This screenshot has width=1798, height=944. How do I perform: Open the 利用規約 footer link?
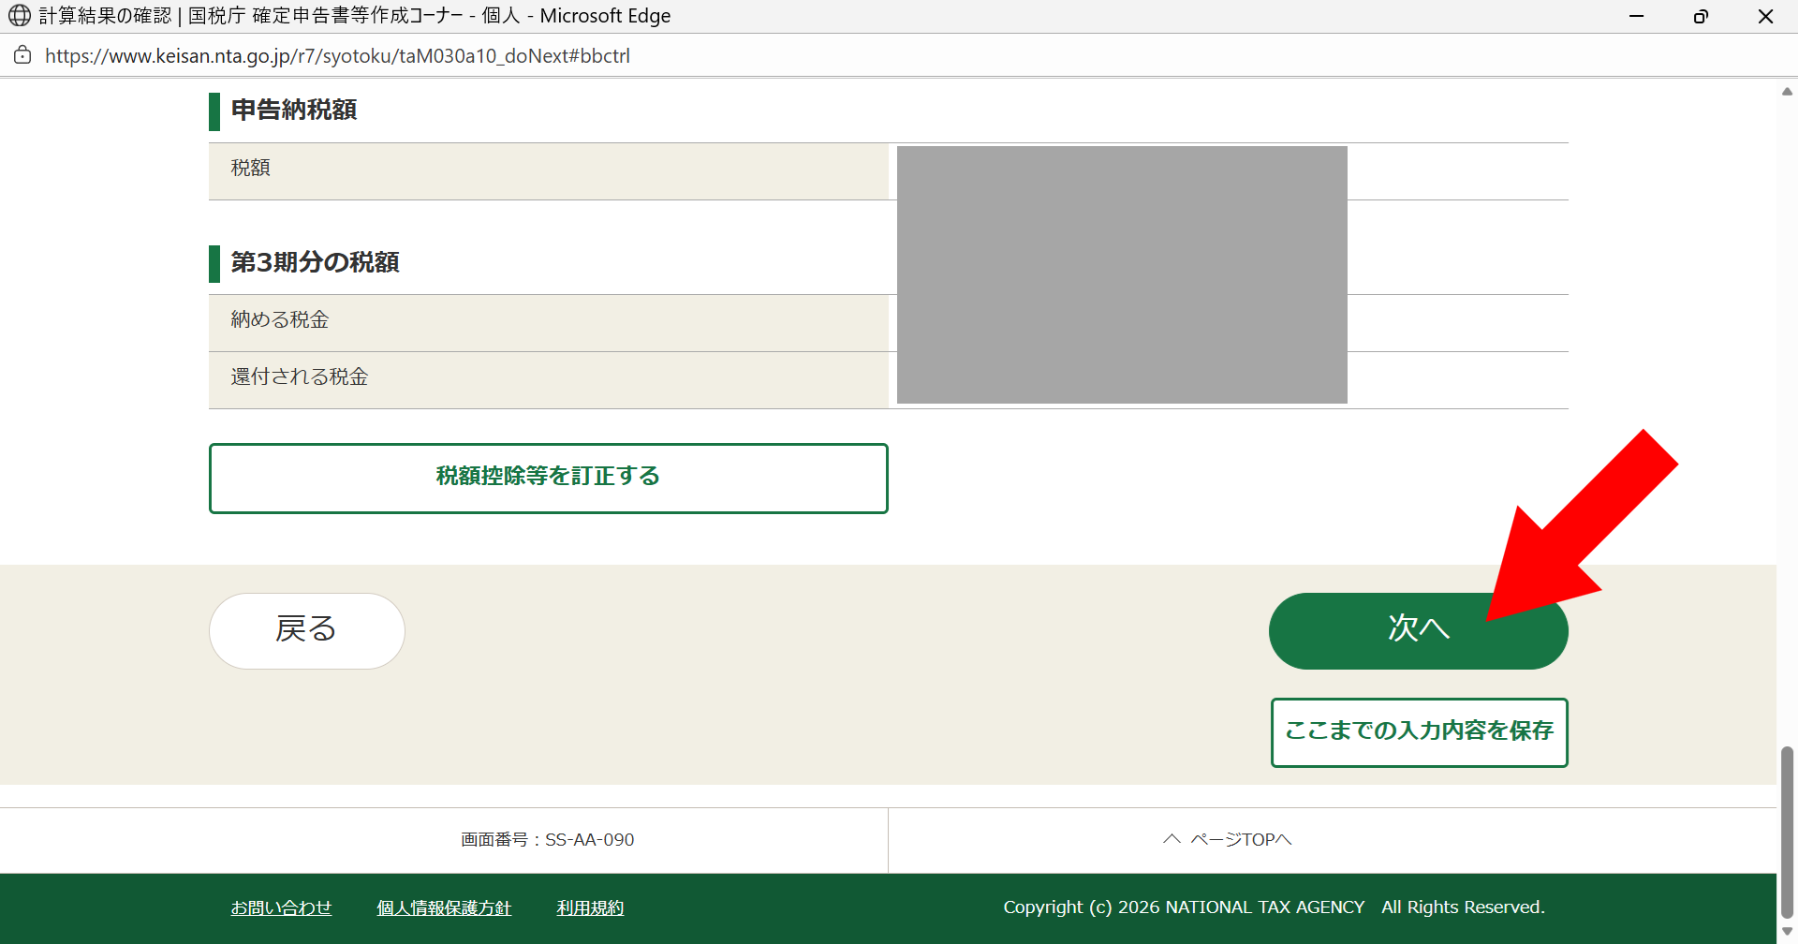(590, 907)
